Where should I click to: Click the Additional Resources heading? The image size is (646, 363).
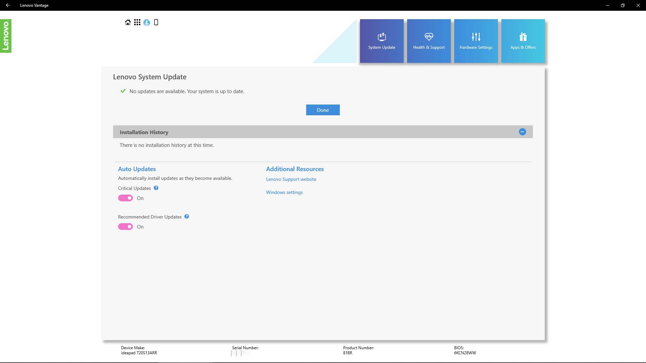295,169
